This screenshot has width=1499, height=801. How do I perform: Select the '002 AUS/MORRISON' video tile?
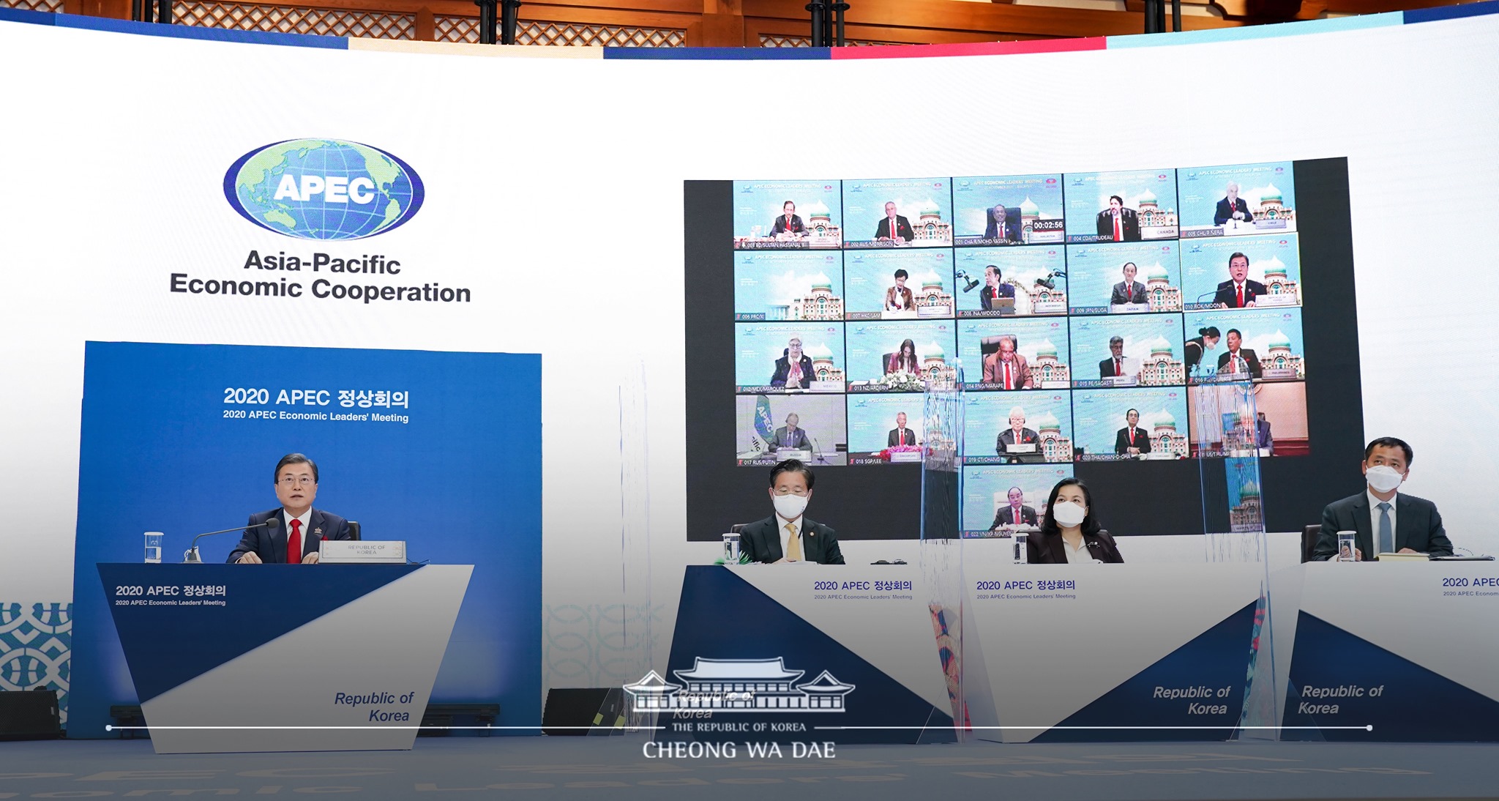897,213
